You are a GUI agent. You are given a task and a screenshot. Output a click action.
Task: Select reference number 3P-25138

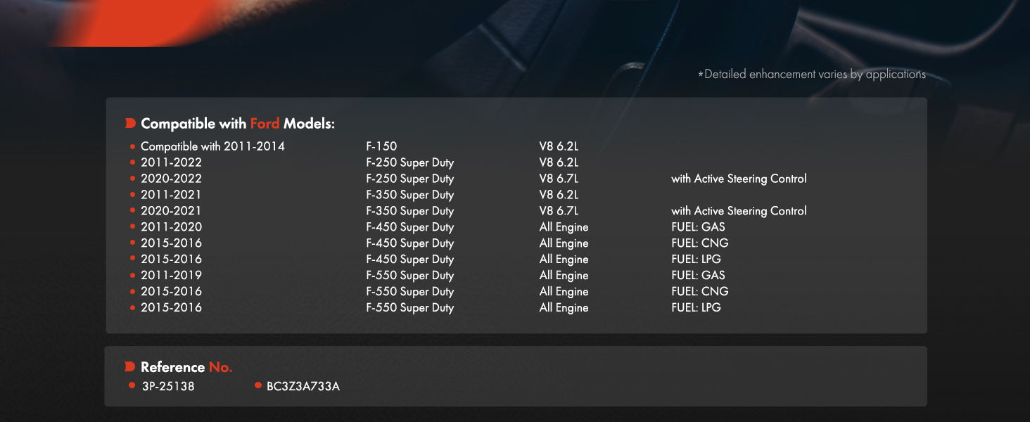pyautogui.click(x=167, y=386)
